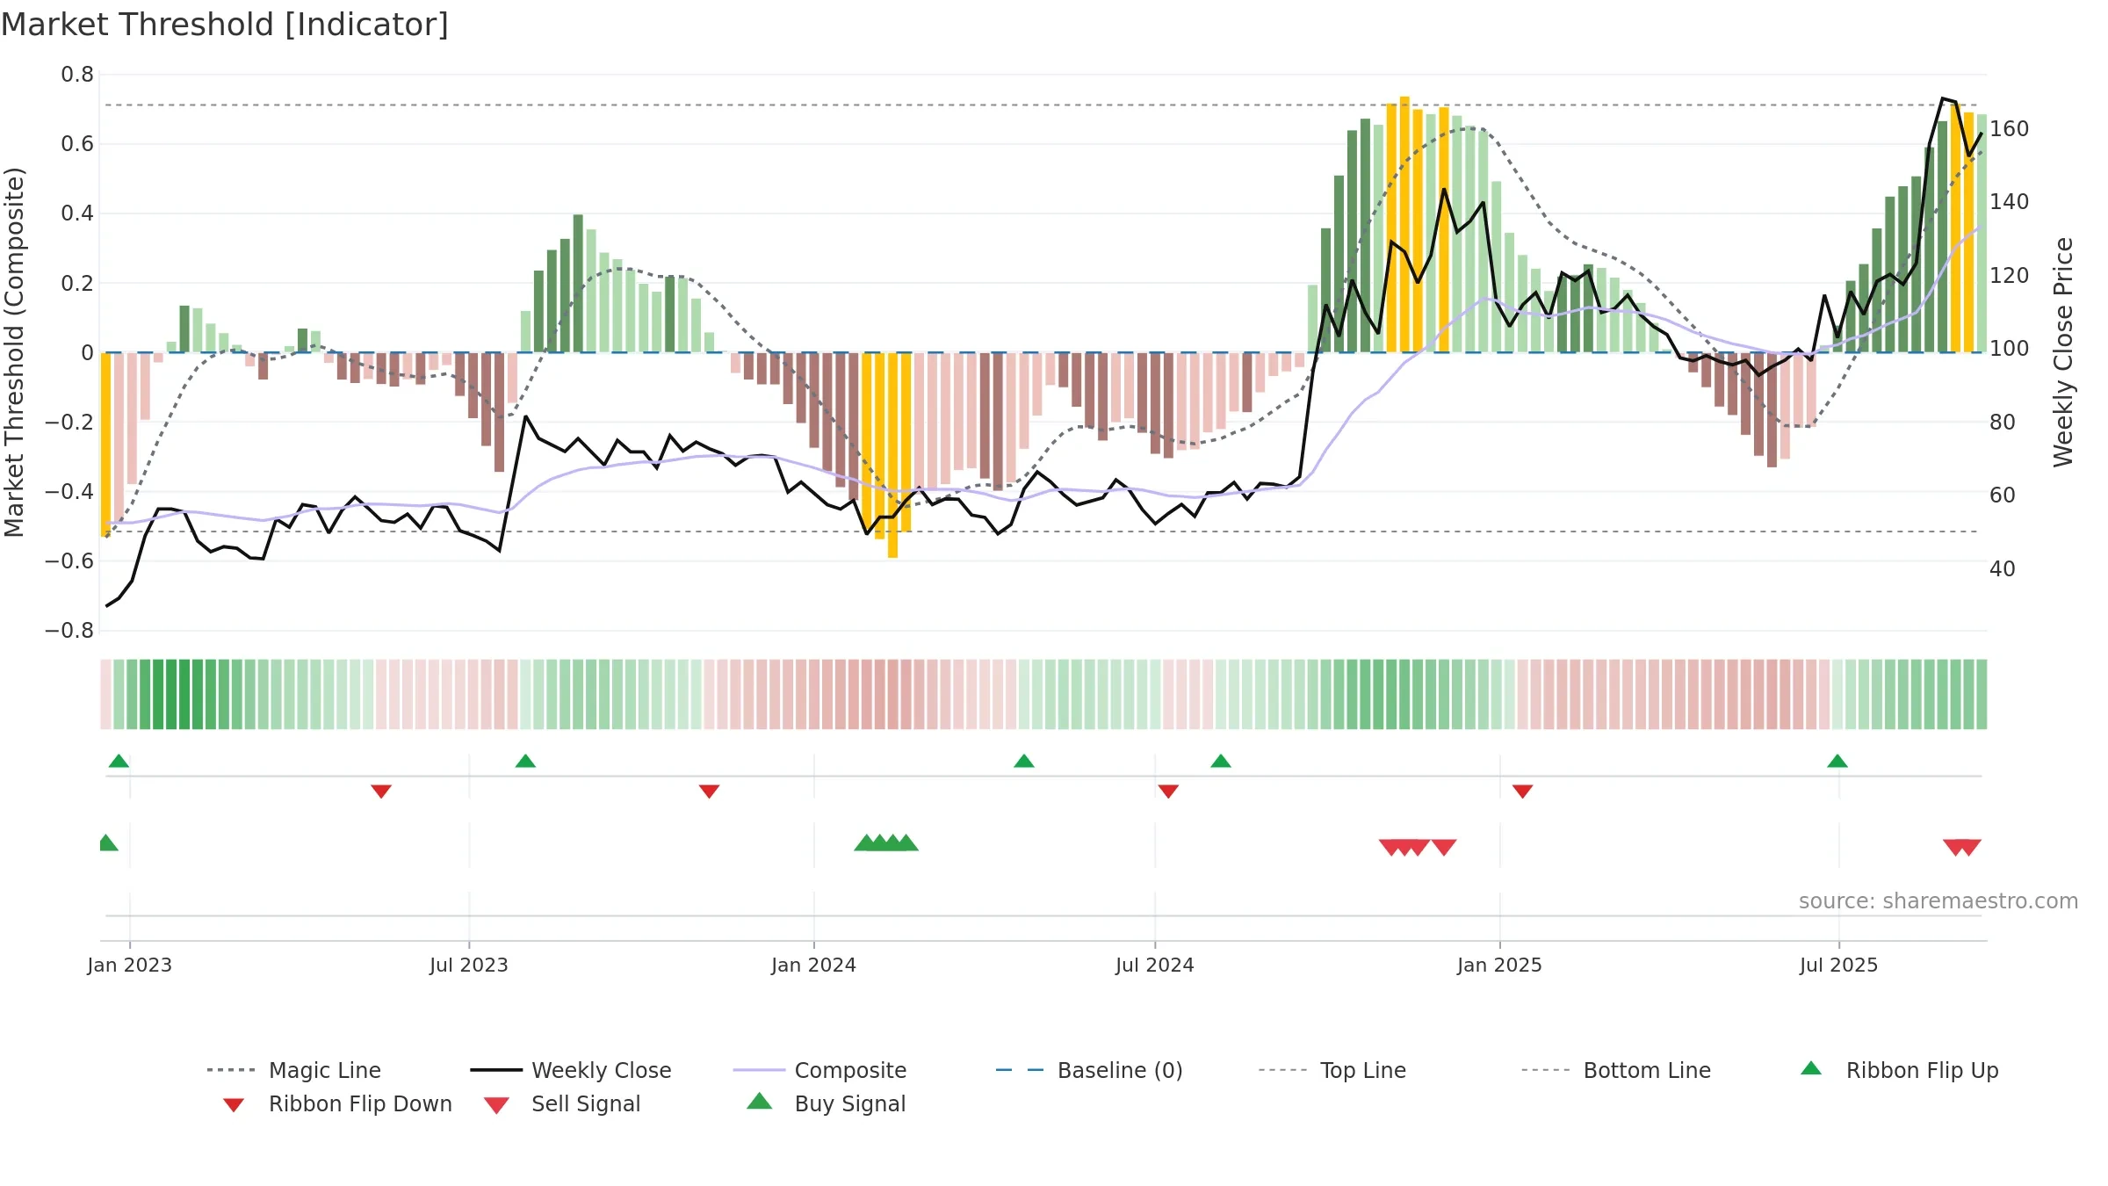The height and width of the screenshot is (1186, 2108).
Task: Click the Jul 2023 x-axis label
Action: click(469, 965)
